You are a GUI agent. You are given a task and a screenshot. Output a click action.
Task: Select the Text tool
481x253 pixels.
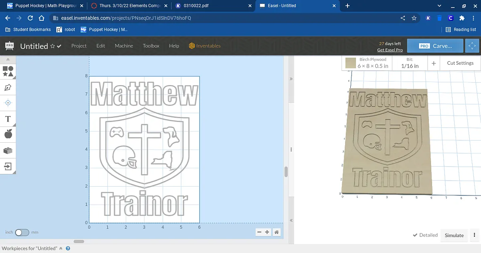(8, 119)
